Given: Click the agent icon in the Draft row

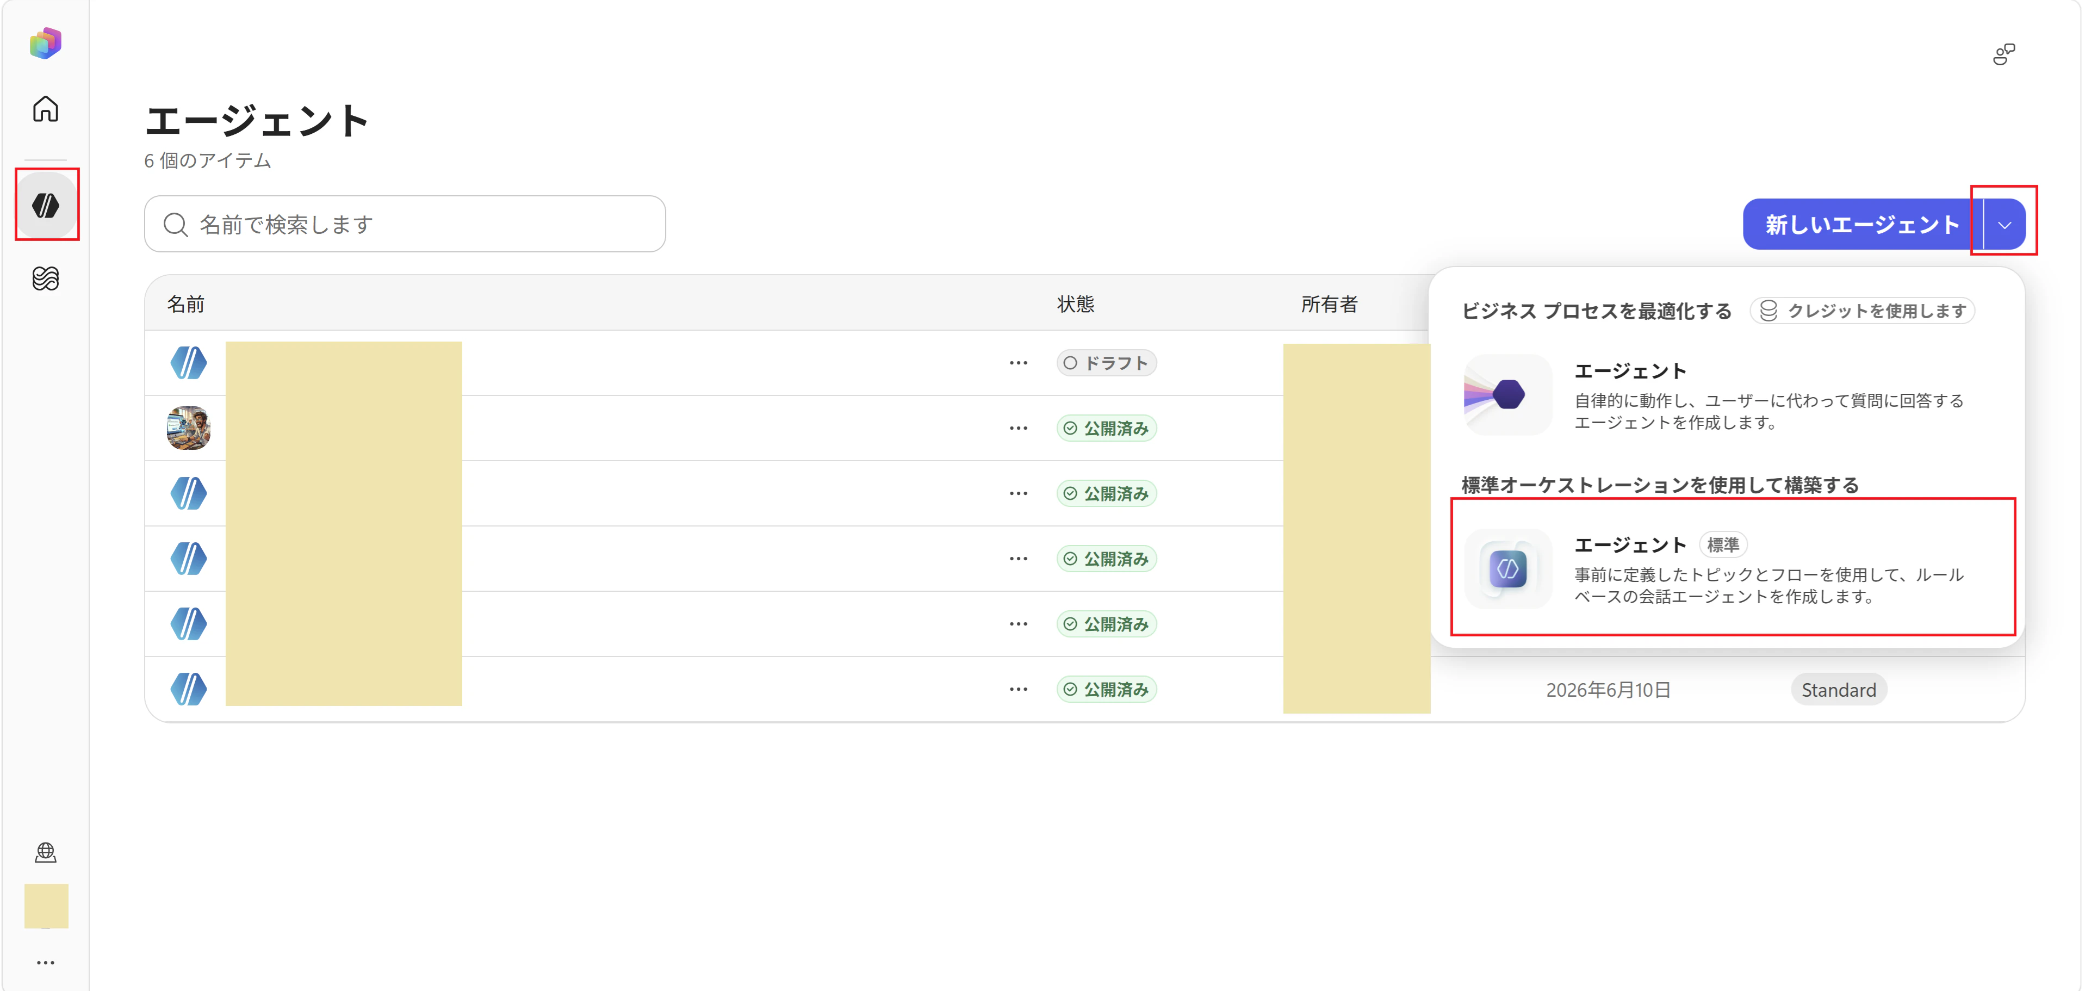Looking at the screenshot, I should [x=189, y=363].
